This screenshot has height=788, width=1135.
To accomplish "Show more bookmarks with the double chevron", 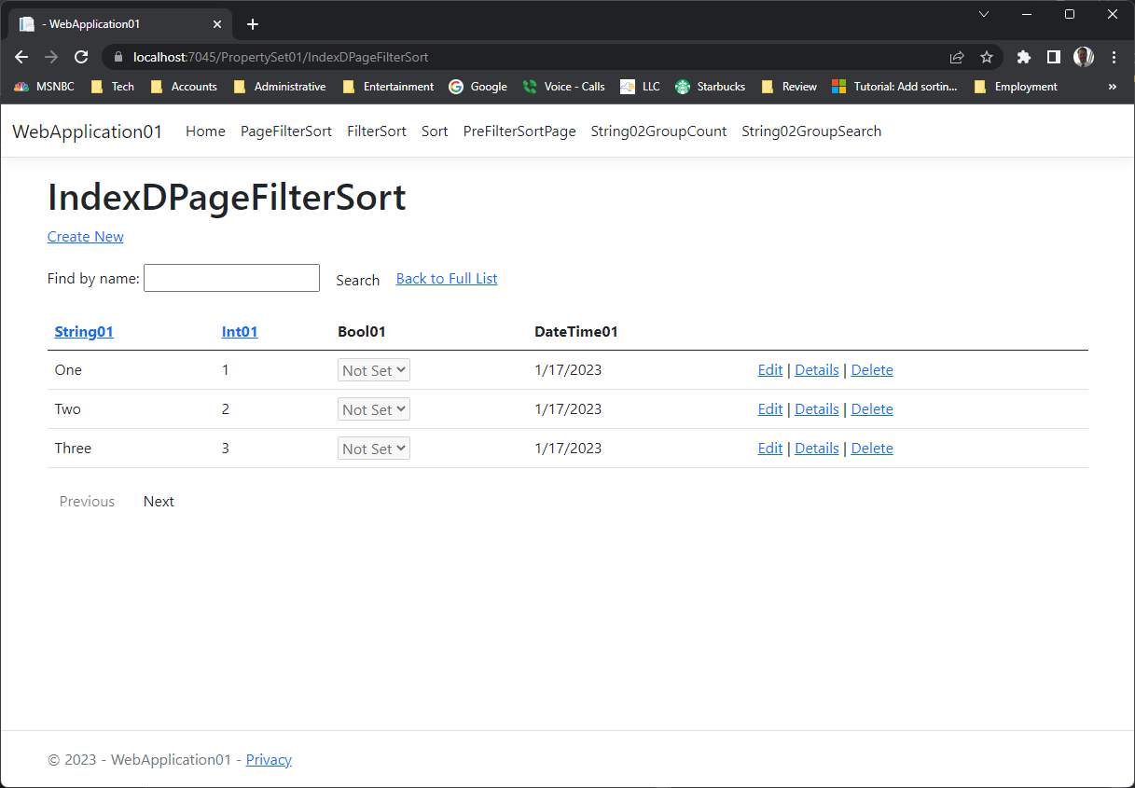I will [1112, 87].
